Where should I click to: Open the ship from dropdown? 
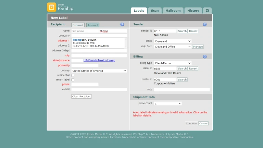(x=173, y=47)
